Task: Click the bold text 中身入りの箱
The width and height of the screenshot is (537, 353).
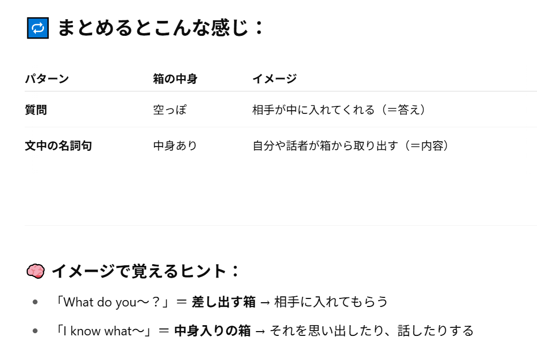Action: click(x=213, y=331)
